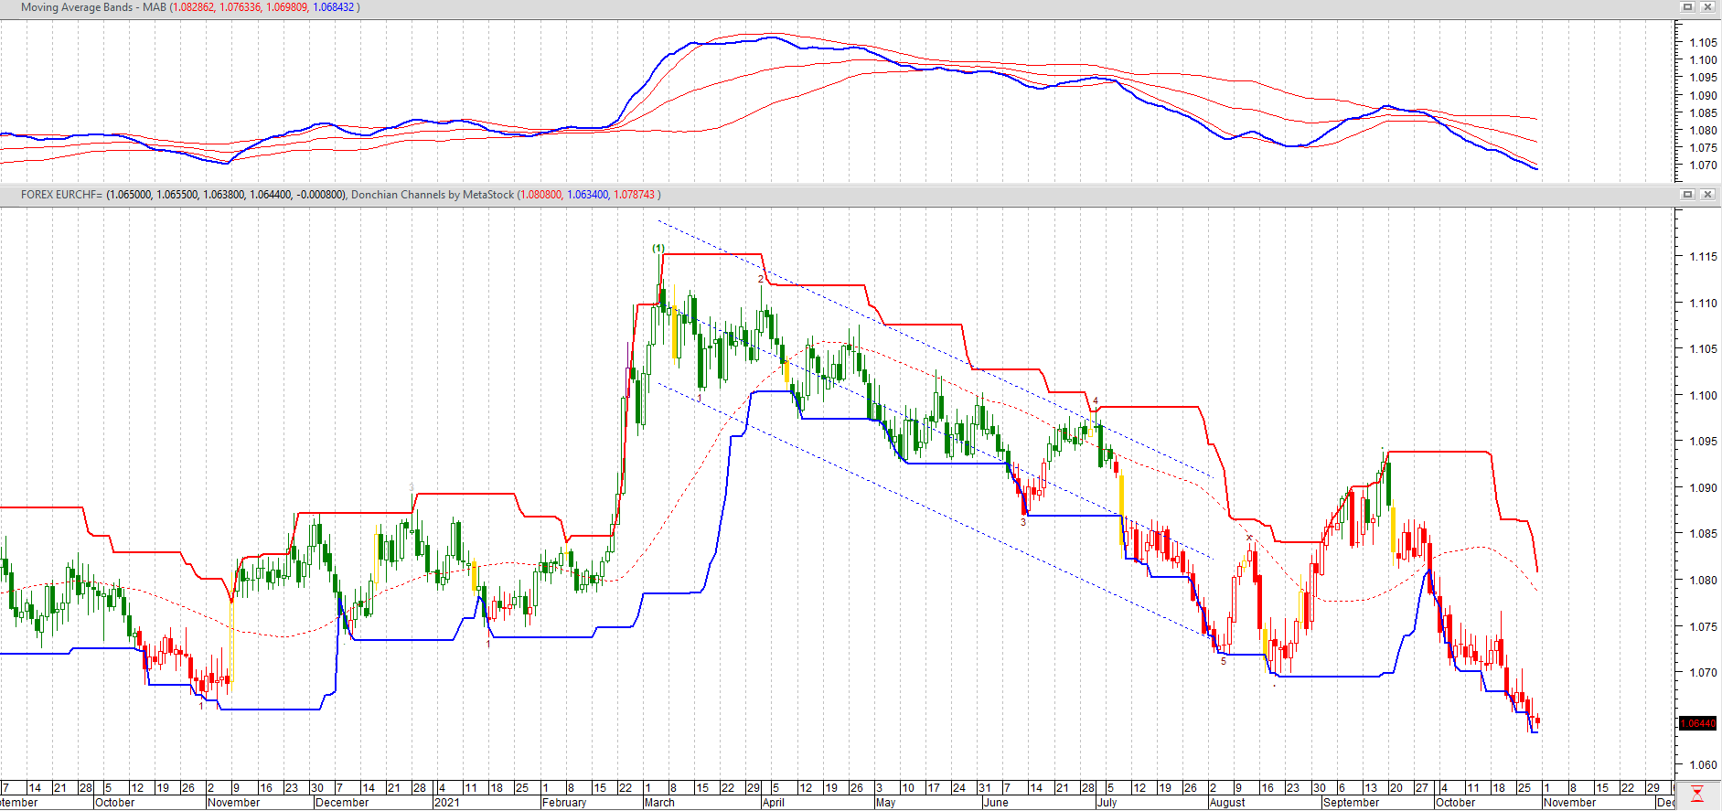Click the 1.060 level on the price scale

1703,765
